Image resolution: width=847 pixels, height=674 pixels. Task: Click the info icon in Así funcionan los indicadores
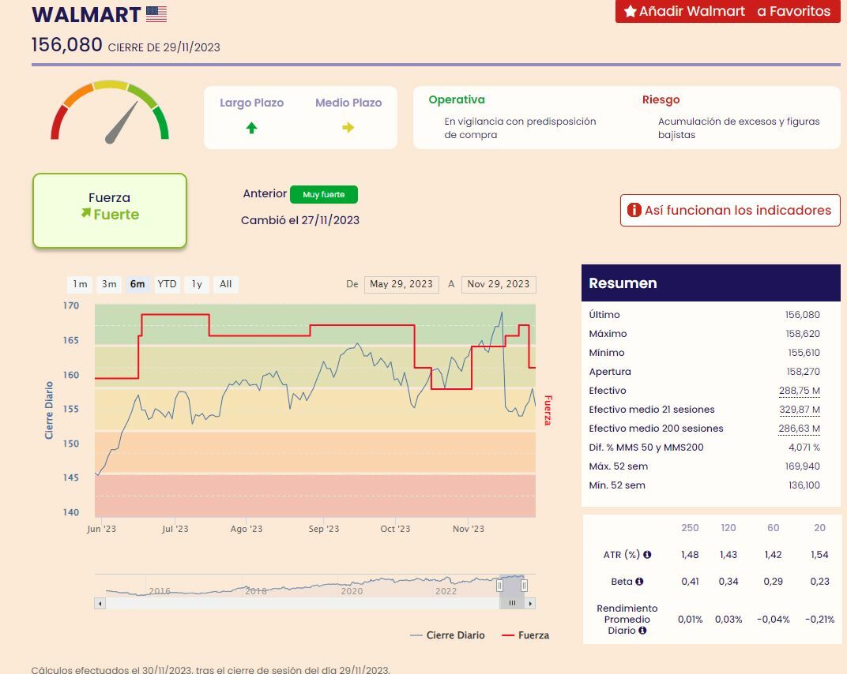click(x=634, y=210)
